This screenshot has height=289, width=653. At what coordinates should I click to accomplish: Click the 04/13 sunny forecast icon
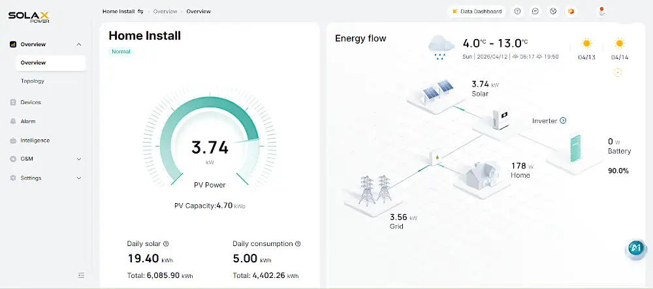point(587,43)
